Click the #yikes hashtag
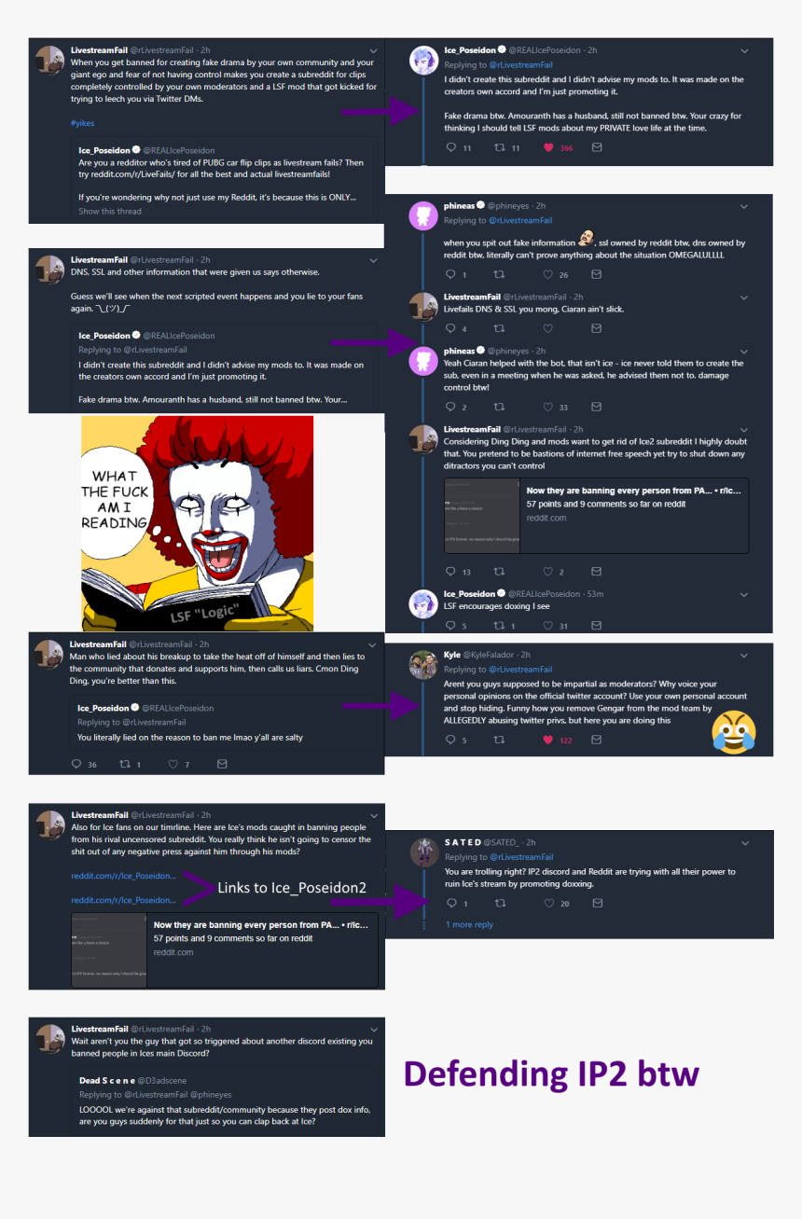802x1219 pixels. 82,123
